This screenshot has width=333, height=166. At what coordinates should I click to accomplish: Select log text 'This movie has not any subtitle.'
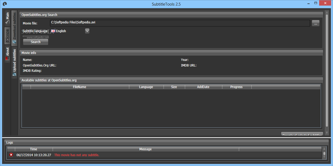coord(77,155)
